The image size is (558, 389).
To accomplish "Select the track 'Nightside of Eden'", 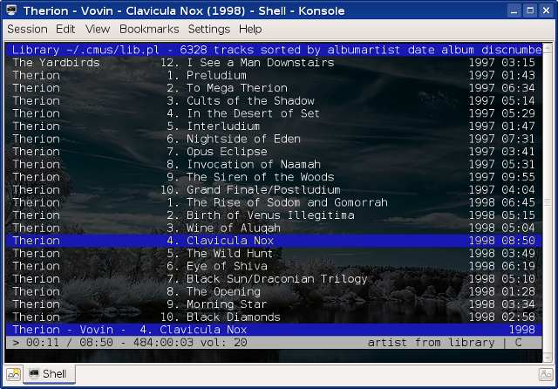I will (274, 139).
